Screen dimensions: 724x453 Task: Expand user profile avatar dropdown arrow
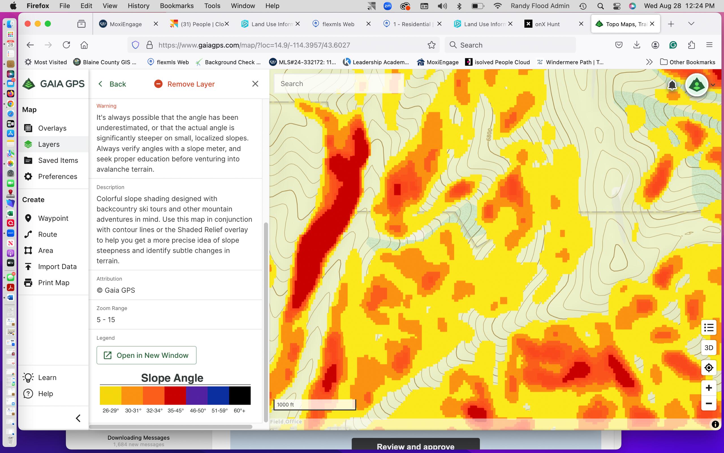click(x=713, y=85)
